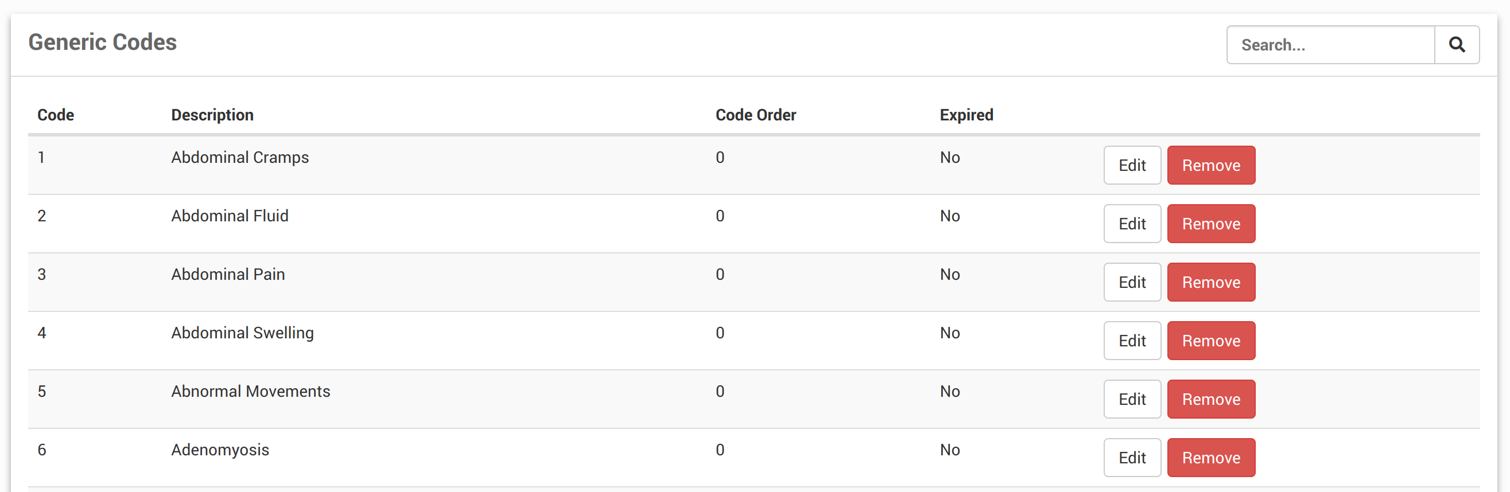Delete Abdominal Pain using Remove
Screen dimensions: 1510x492
tap(1210, 282)
